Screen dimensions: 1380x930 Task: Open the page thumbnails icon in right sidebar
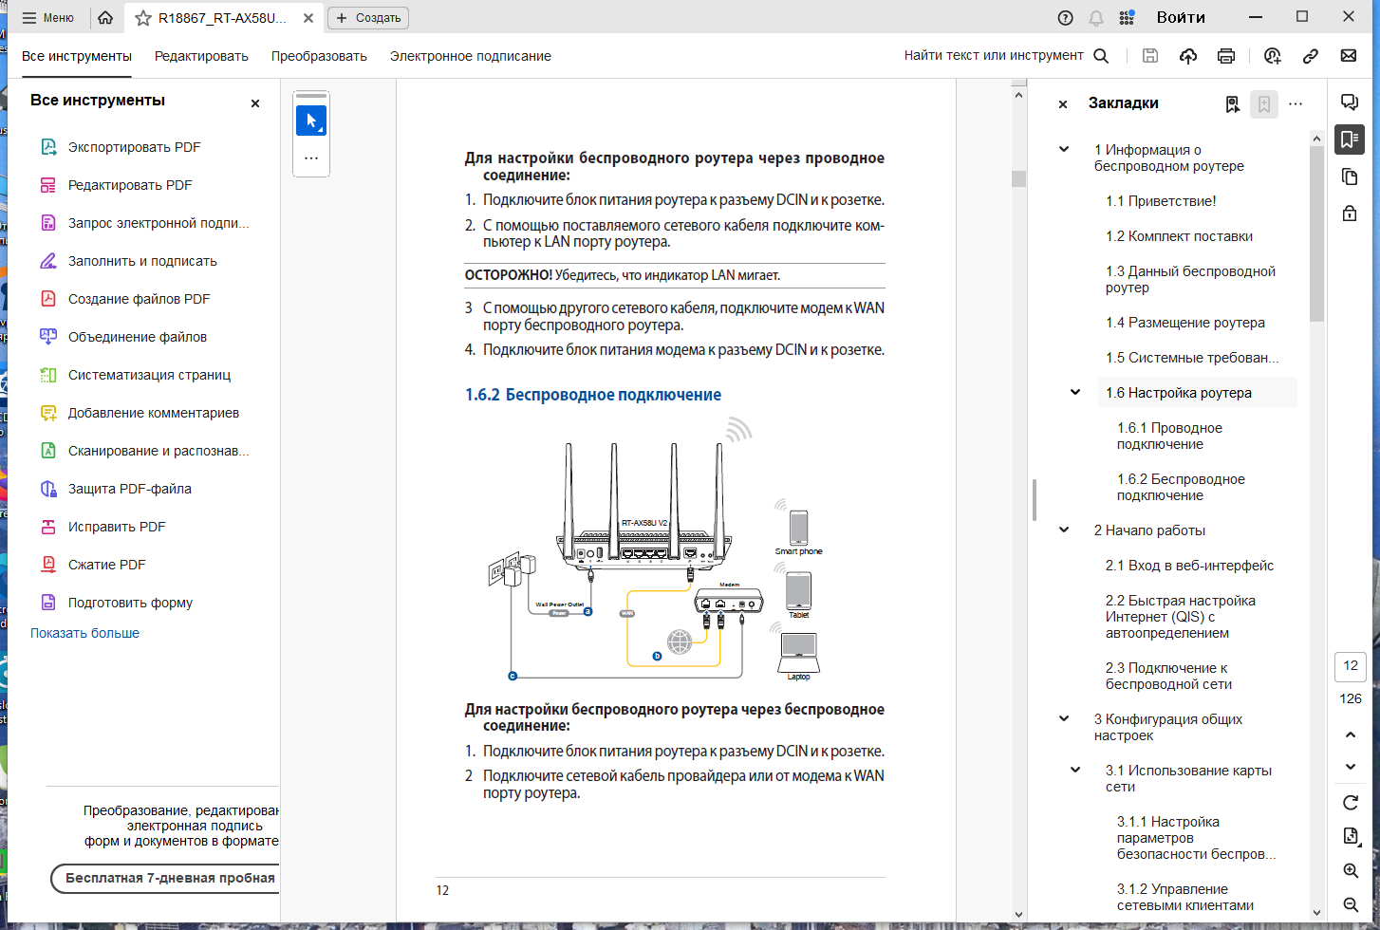[x=1350, y=177]
